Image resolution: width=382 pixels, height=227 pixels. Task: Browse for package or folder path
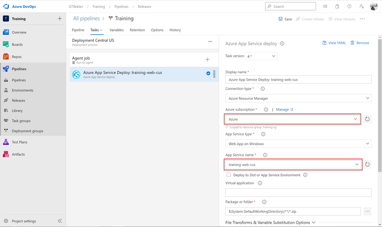point(367,212)
